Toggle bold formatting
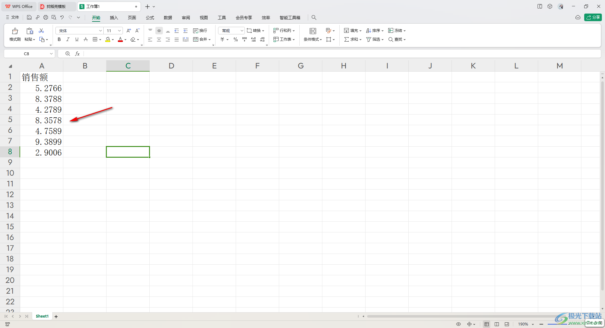 pyautogui.click(x=59, y=39)
